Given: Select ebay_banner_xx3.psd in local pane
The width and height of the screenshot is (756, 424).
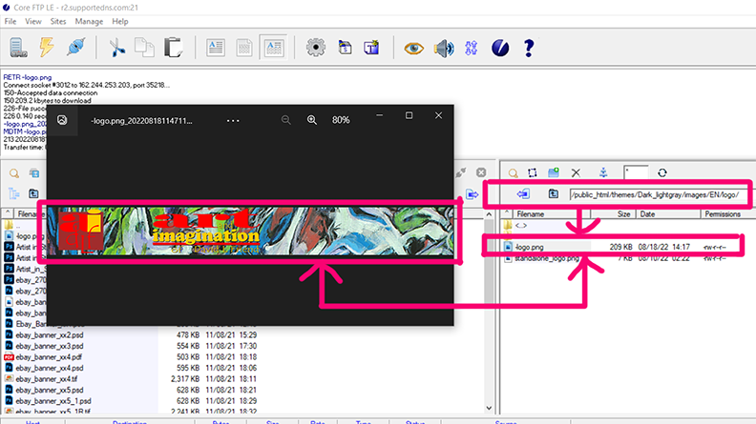Looking at the screenshot, I should tap(50, 346).
